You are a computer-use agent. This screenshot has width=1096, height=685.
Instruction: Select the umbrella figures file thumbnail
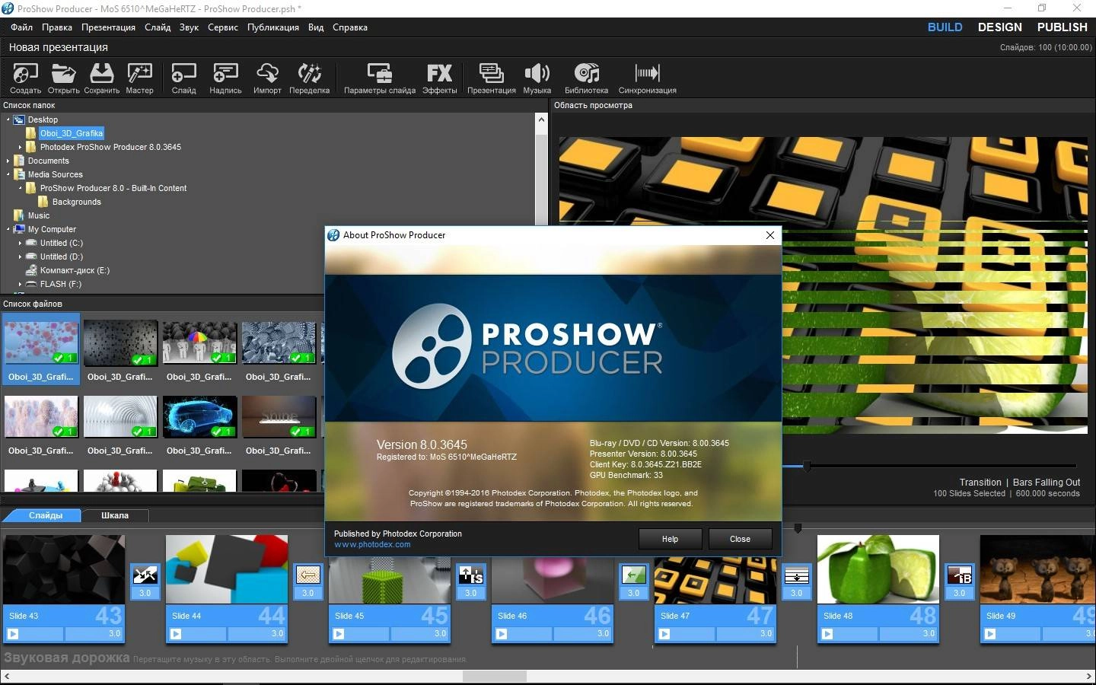[199, 342]
